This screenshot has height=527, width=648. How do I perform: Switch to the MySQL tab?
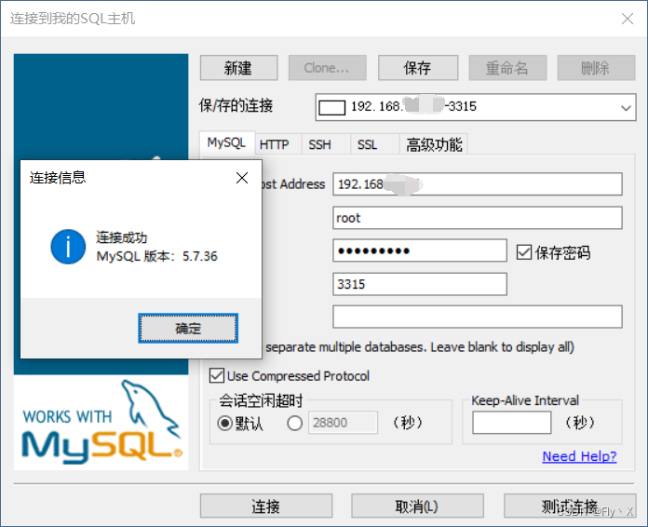point(226,142)
